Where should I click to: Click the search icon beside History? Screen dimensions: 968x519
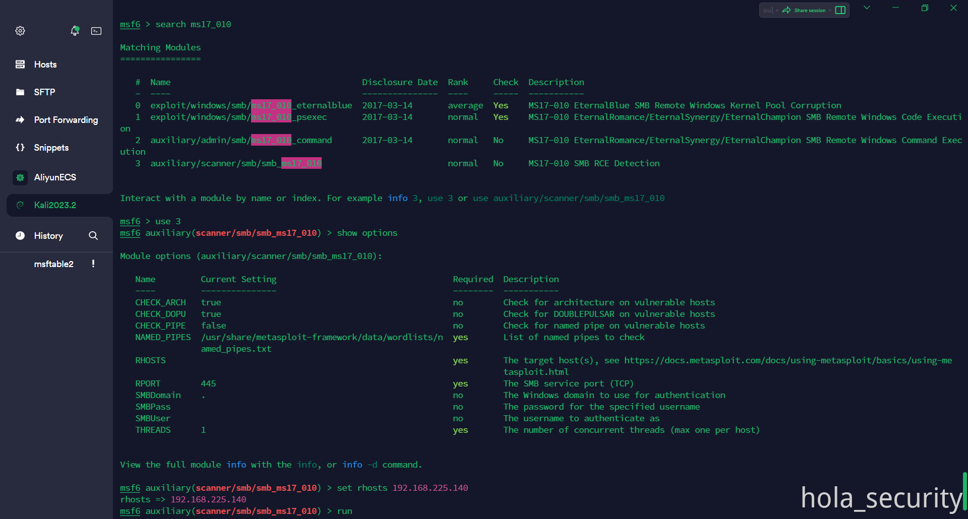pos(93,236)
